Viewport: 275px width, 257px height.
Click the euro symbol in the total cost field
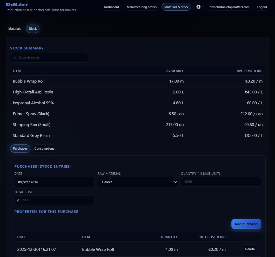tap(18, 201)
